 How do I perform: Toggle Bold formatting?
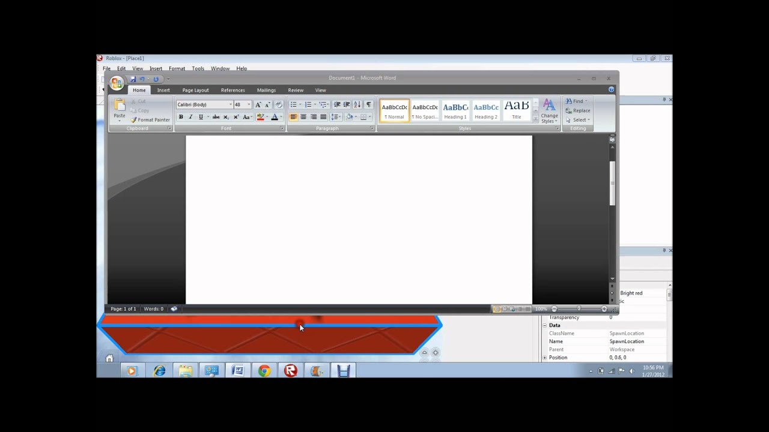[x=181, y=117]
